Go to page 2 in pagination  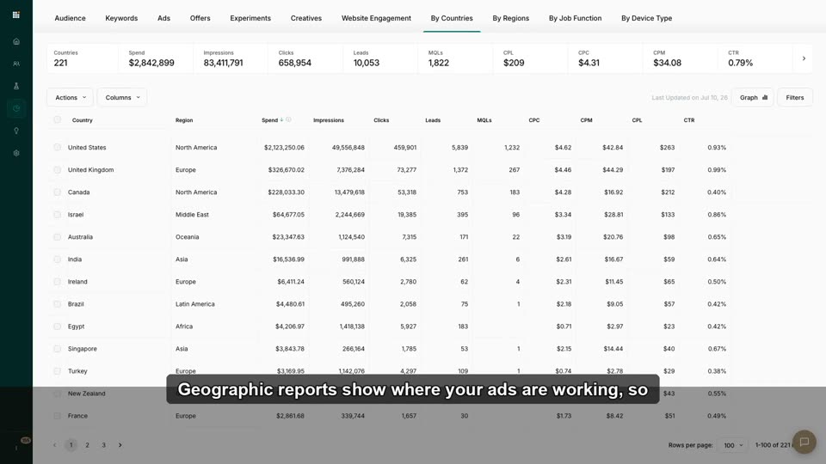(x=88, y=445)
